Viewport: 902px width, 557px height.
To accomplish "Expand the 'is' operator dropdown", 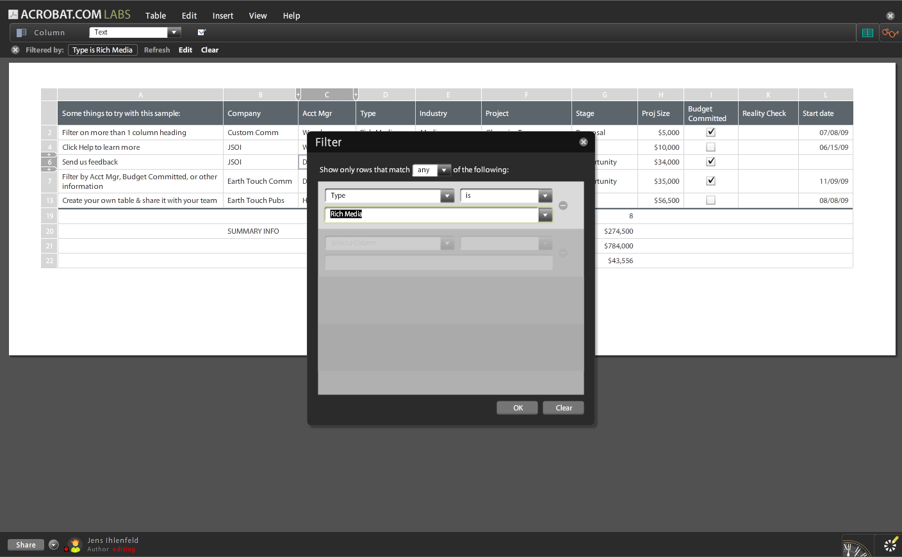I will click(544, 195).
